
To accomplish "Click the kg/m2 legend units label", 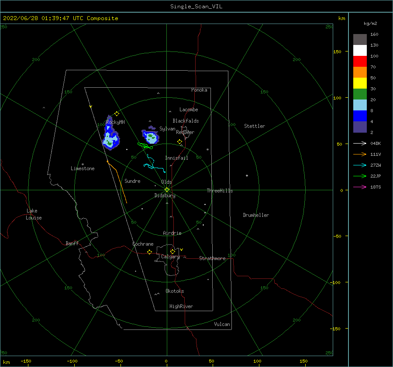I will 370,24.
